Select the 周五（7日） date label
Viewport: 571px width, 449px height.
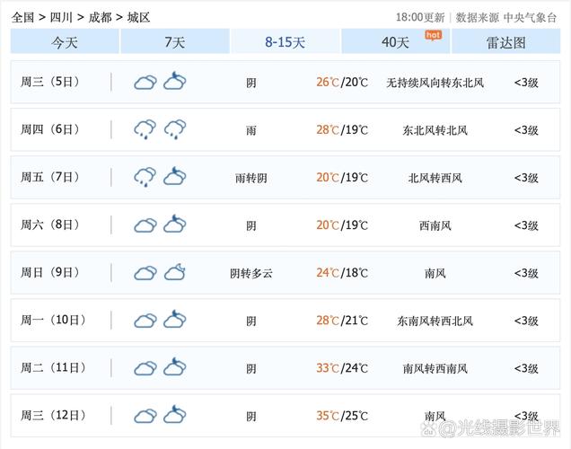(50, 177)
